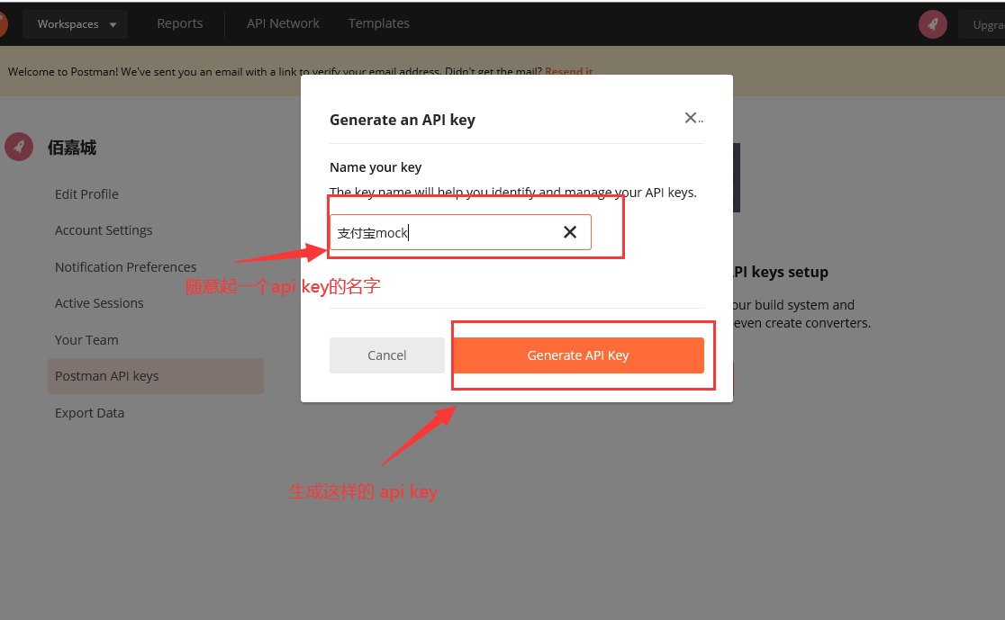The width and height of the screenshot is (1005, 620).
Task: Click the Postman logo icon in header
Action: tap(3, 24)
